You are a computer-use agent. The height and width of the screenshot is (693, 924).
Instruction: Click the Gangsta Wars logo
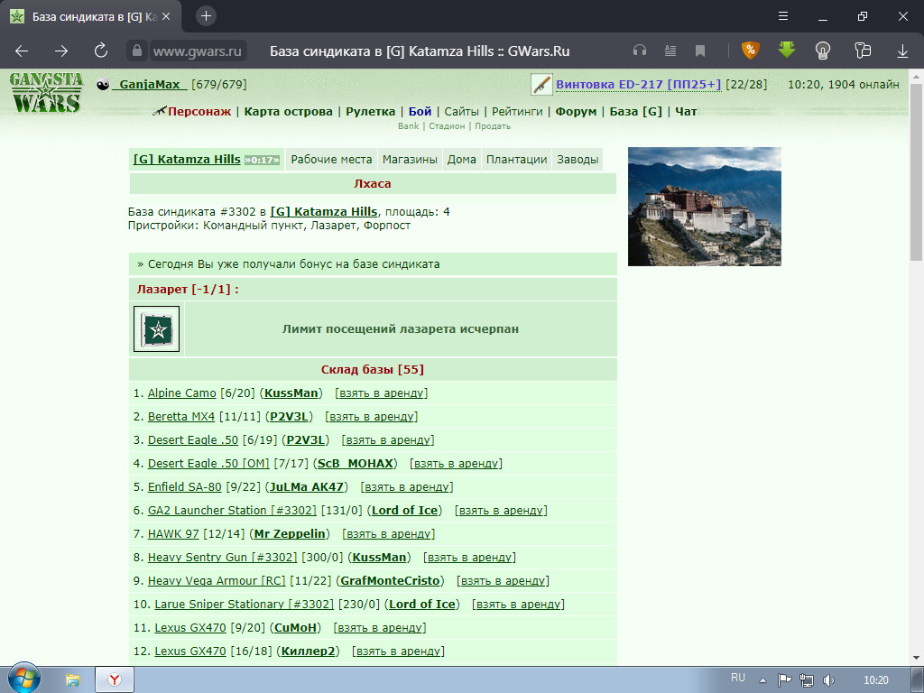coord(47,93)
